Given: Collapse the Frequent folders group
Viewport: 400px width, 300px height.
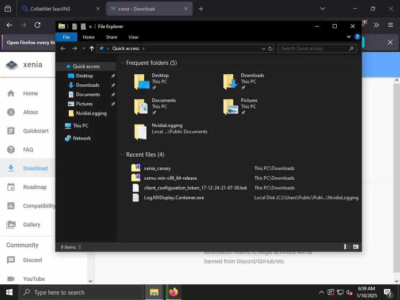Looking at the screenshot, I should [122, 63].
